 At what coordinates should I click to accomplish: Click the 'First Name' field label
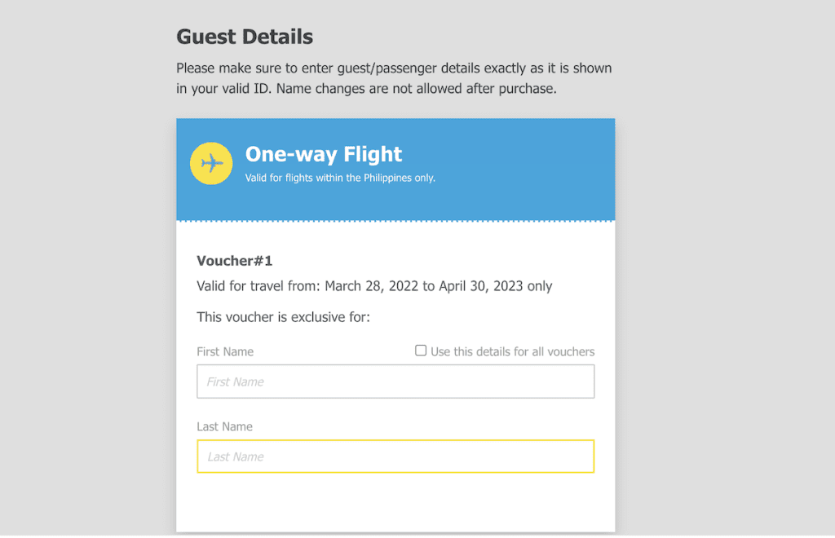(225, 352)
